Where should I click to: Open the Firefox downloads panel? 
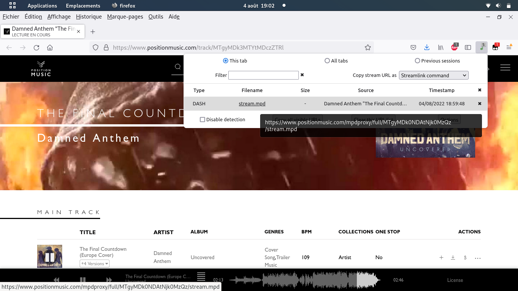[x=427, y=48]
